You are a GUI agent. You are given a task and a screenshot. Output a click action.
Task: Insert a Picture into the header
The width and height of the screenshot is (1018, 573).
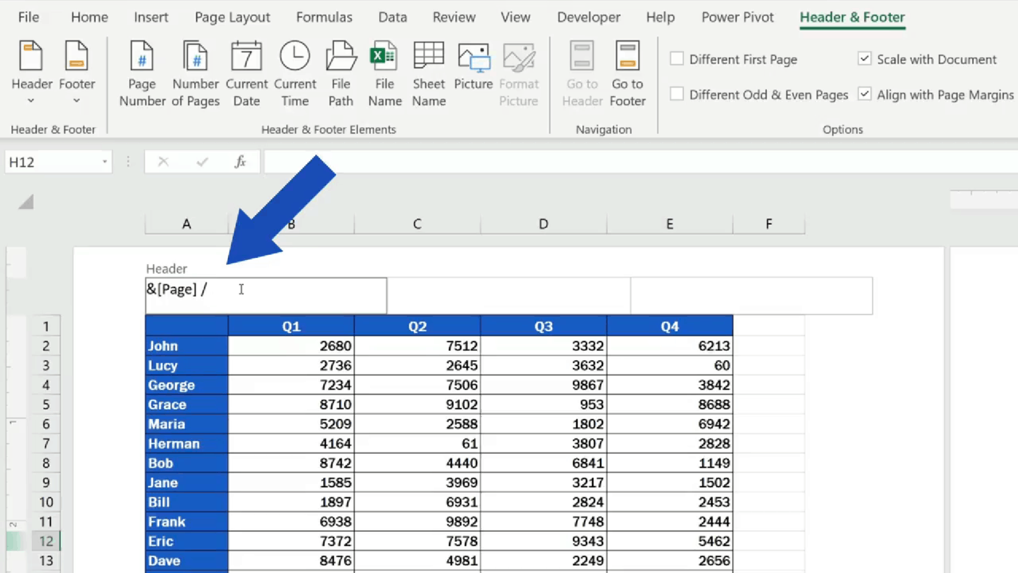[x=473, y=72]
